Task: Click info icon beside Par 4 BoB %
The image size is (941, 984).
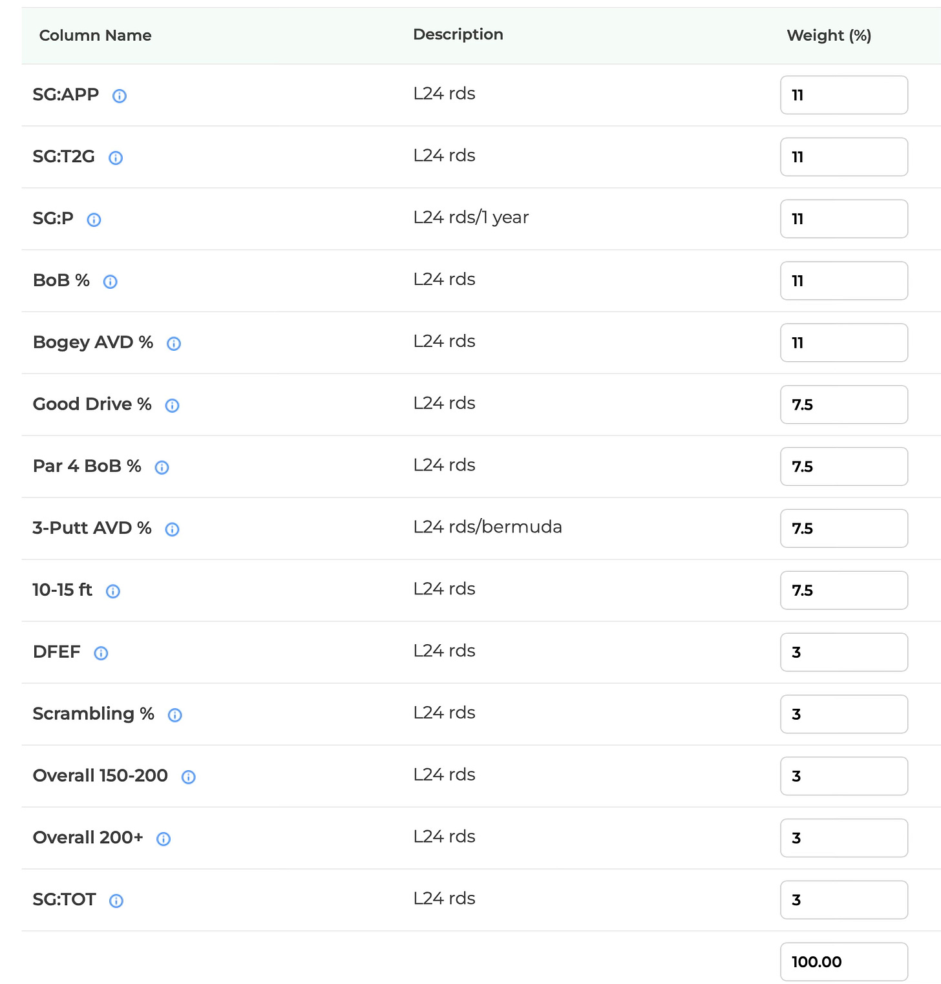Action: (162, 468)
